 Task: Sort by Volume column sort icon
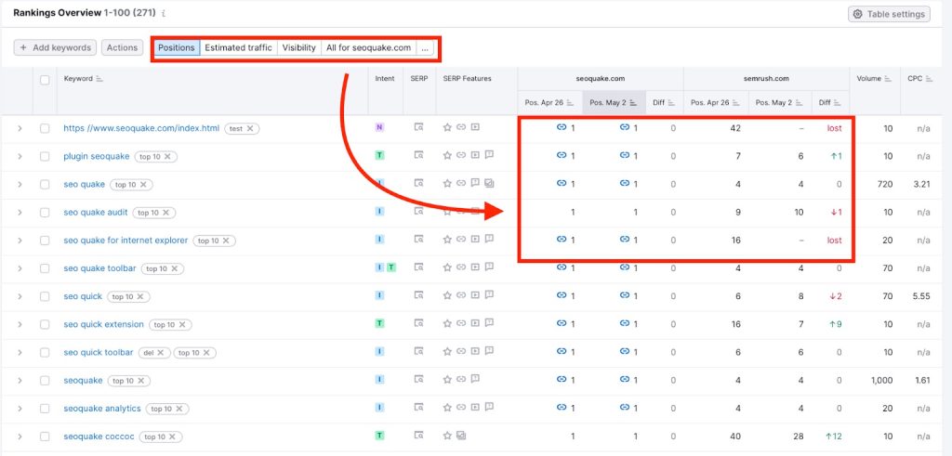888,79
